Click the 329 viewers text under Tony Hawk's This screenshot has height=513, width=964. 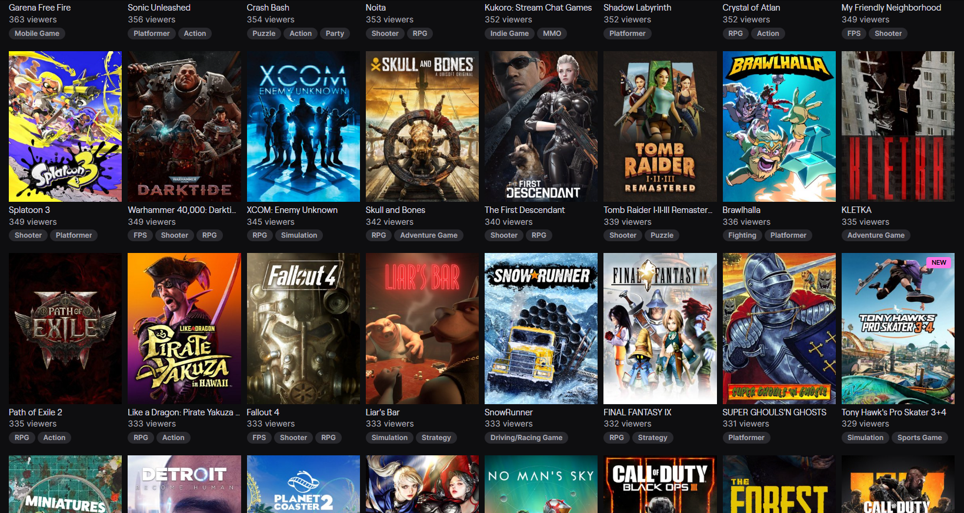tap(865, 424)
